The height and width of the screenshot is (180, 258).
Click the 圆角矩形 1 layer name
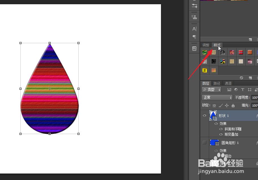tap(230, 143)
